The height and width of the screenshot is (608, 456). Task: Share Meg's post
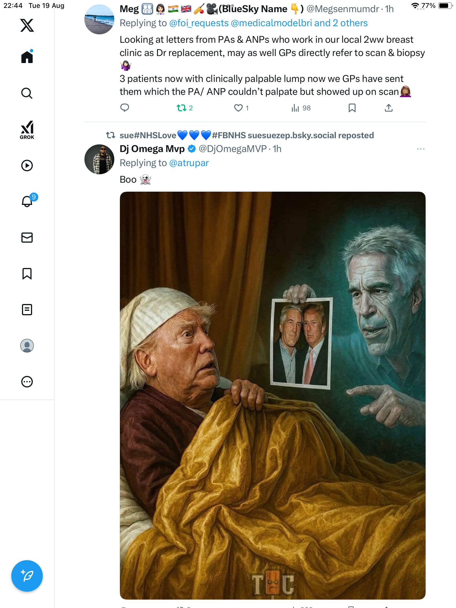[389, 108]
